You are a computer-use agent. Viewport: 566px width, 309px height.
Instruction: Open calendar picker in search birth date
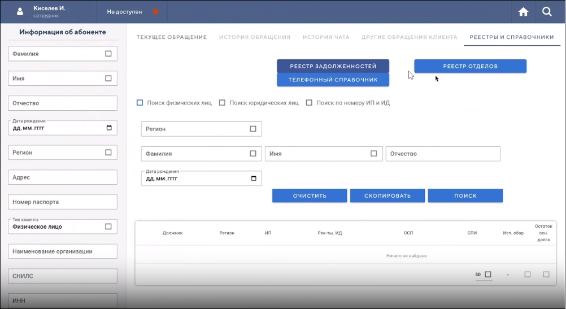pyautogui.click(x=253, y=179)
